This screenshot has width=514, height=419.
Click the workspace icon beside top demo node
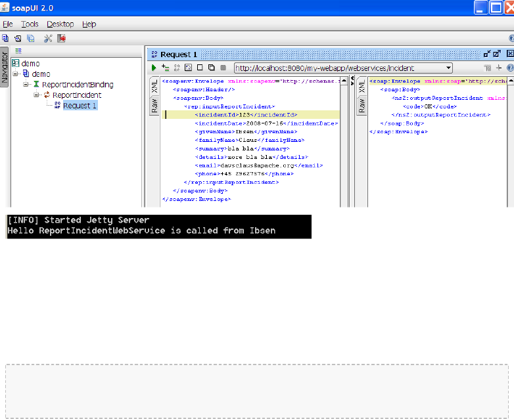[15, 63]
